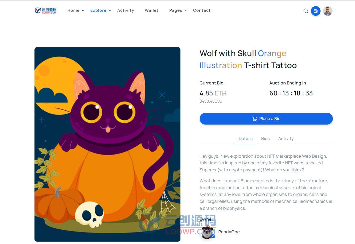Switch to the Bids tab
Screen dimensions: 355x244
265,138
